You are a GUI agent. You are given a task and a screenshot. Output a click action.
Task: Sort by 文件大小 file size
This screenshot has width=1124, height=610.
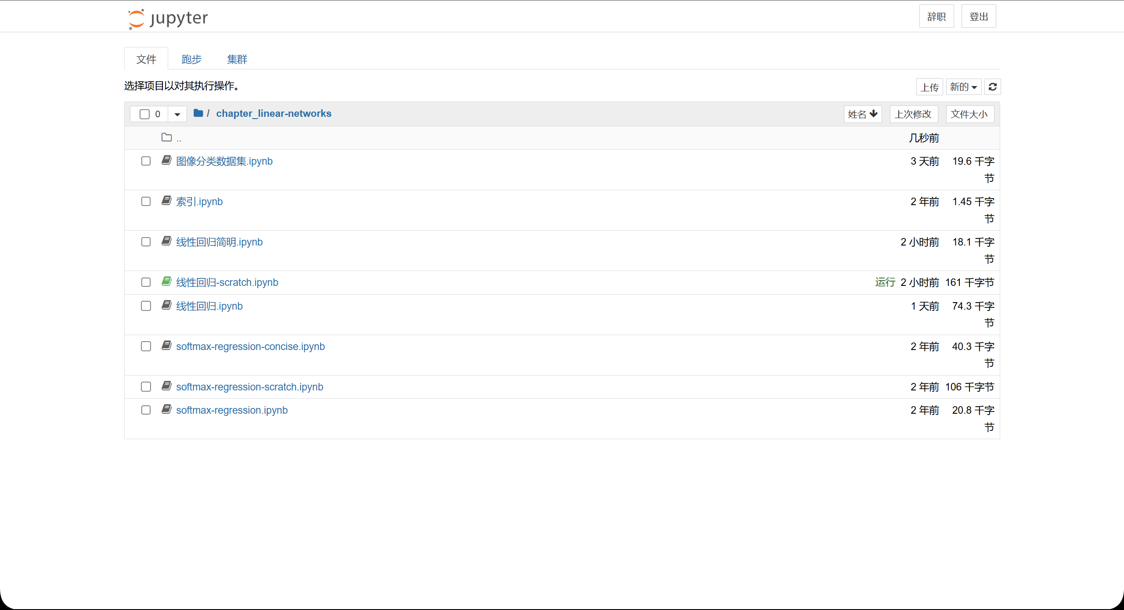[x=969, y=114]
